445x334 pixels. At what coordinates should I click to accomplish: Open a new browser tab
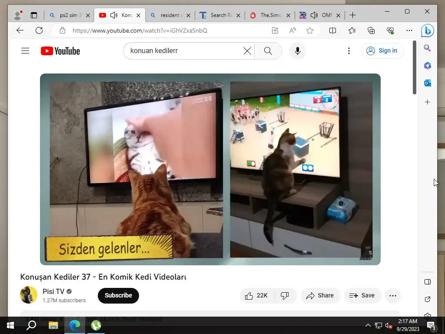(352, 15)
